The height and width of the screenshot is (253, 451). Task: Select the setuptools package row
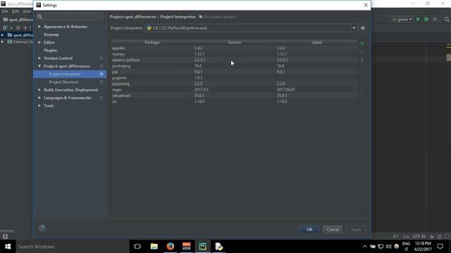point(234,96)
